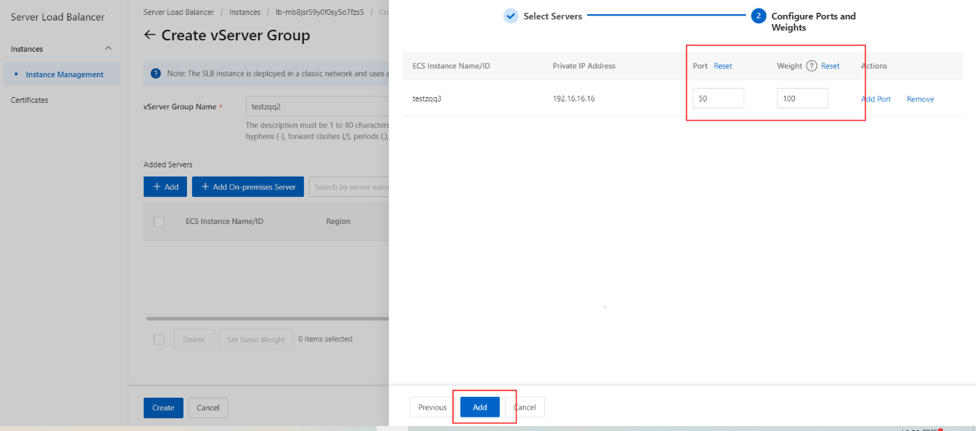Image resolution: width=976 pixels, height=431 pixels.
Task: Click the testzqq3 instance name
Action: [426, 99]
